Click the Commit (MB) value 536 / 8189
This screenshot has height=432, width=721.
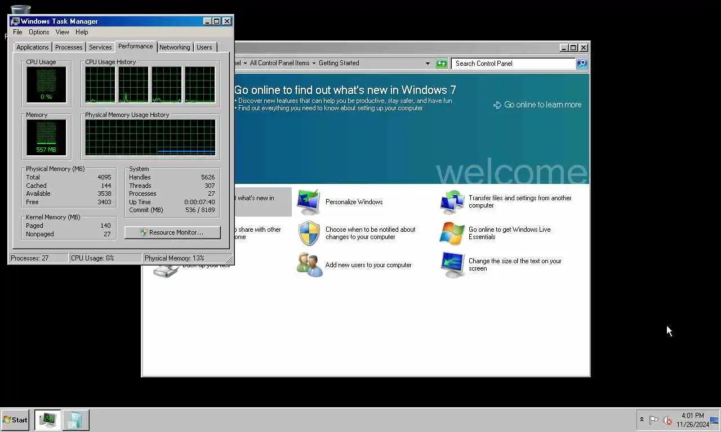[x=200, y=210]
